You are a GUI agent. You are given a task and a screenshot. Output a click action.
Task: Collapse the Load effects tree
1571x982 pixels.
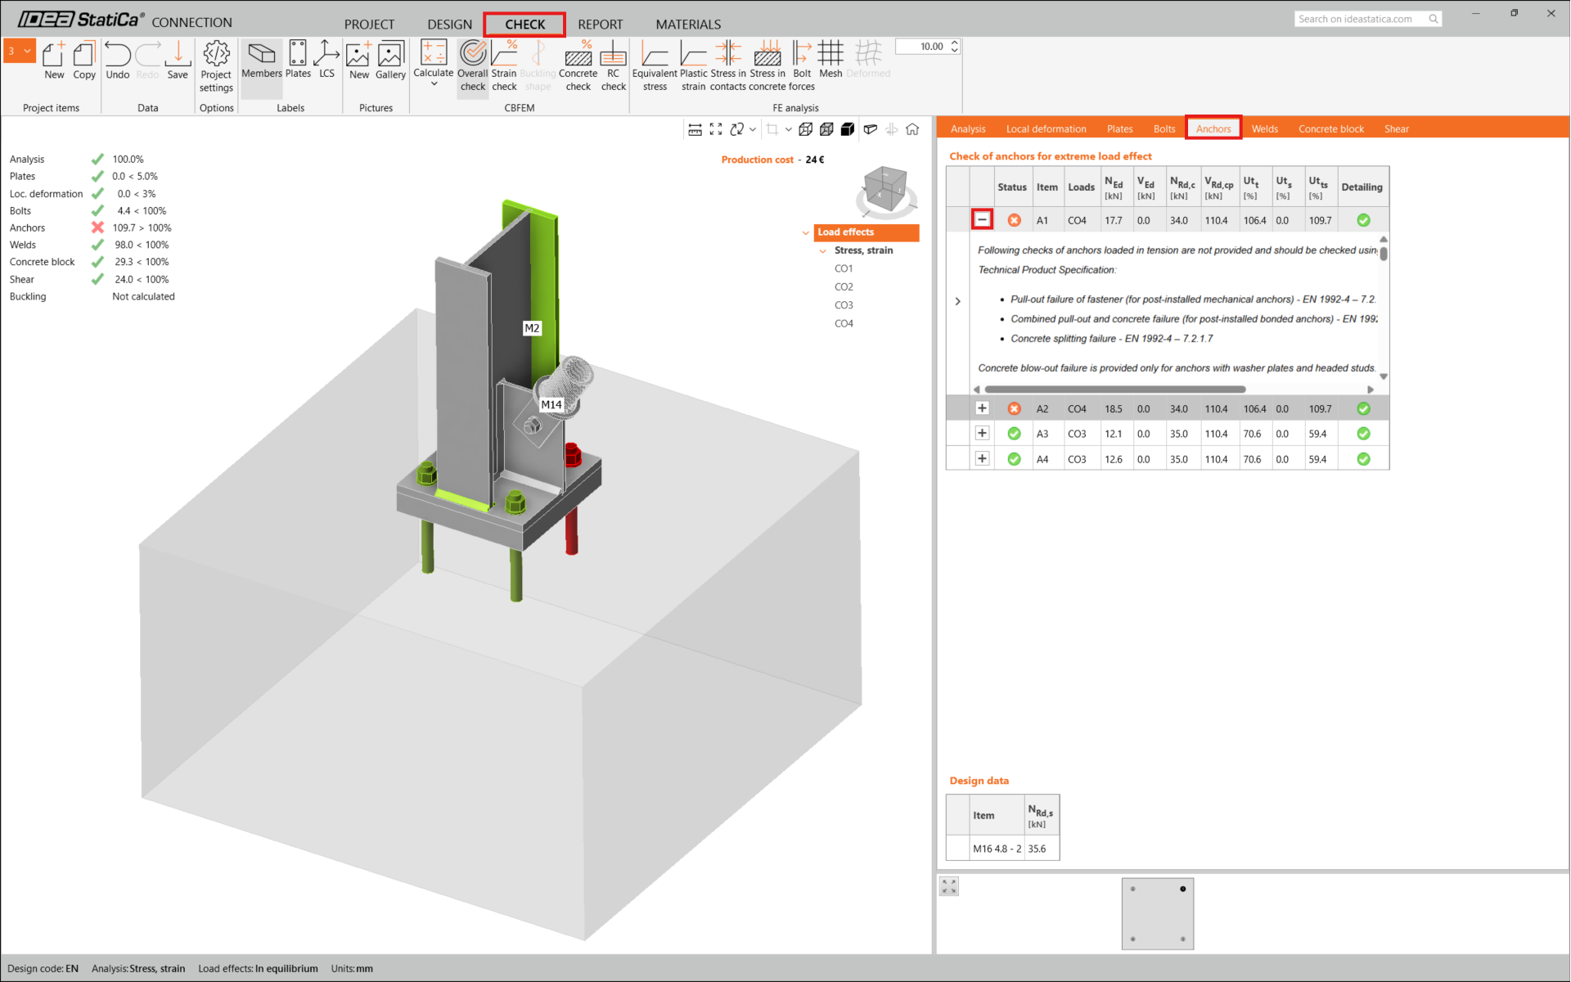[806, 232]
